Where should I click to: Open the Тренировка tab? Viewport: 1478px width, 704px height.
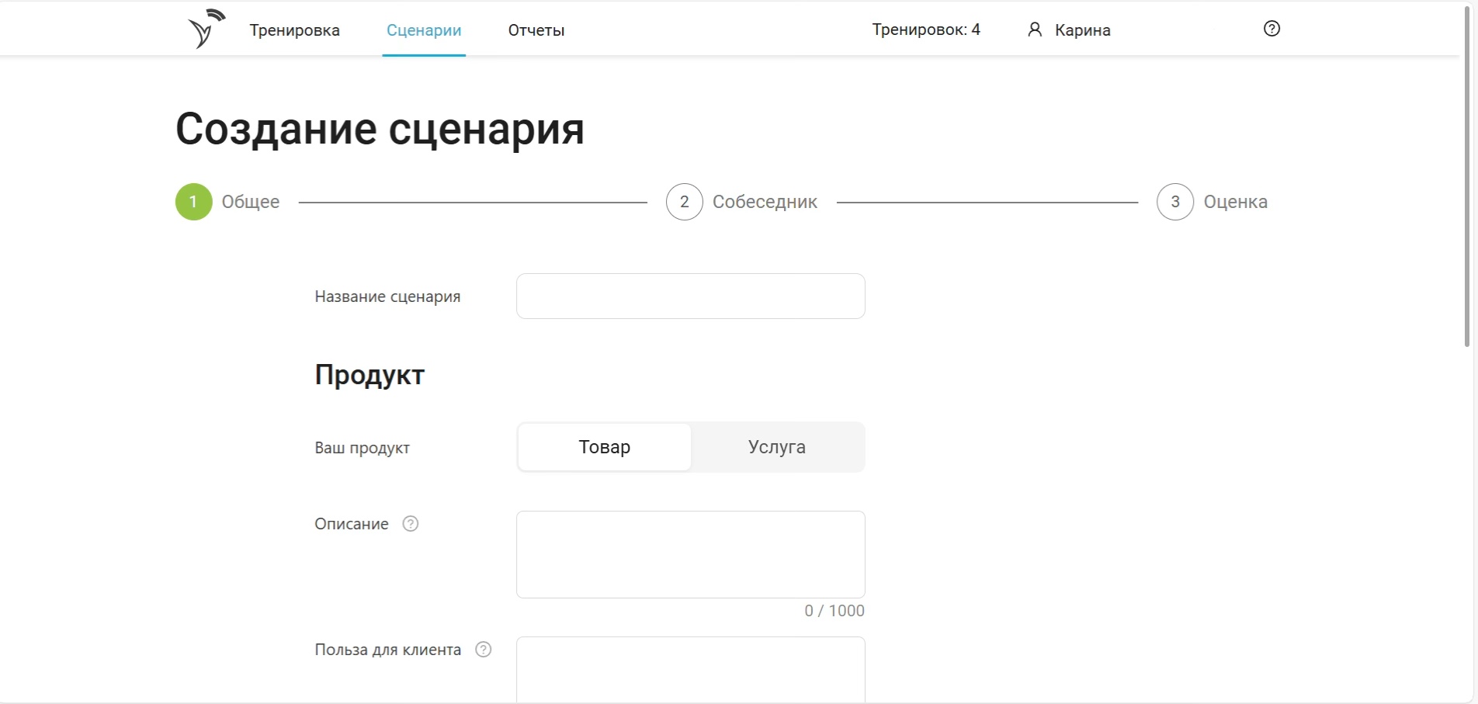(x=294, y=30)
